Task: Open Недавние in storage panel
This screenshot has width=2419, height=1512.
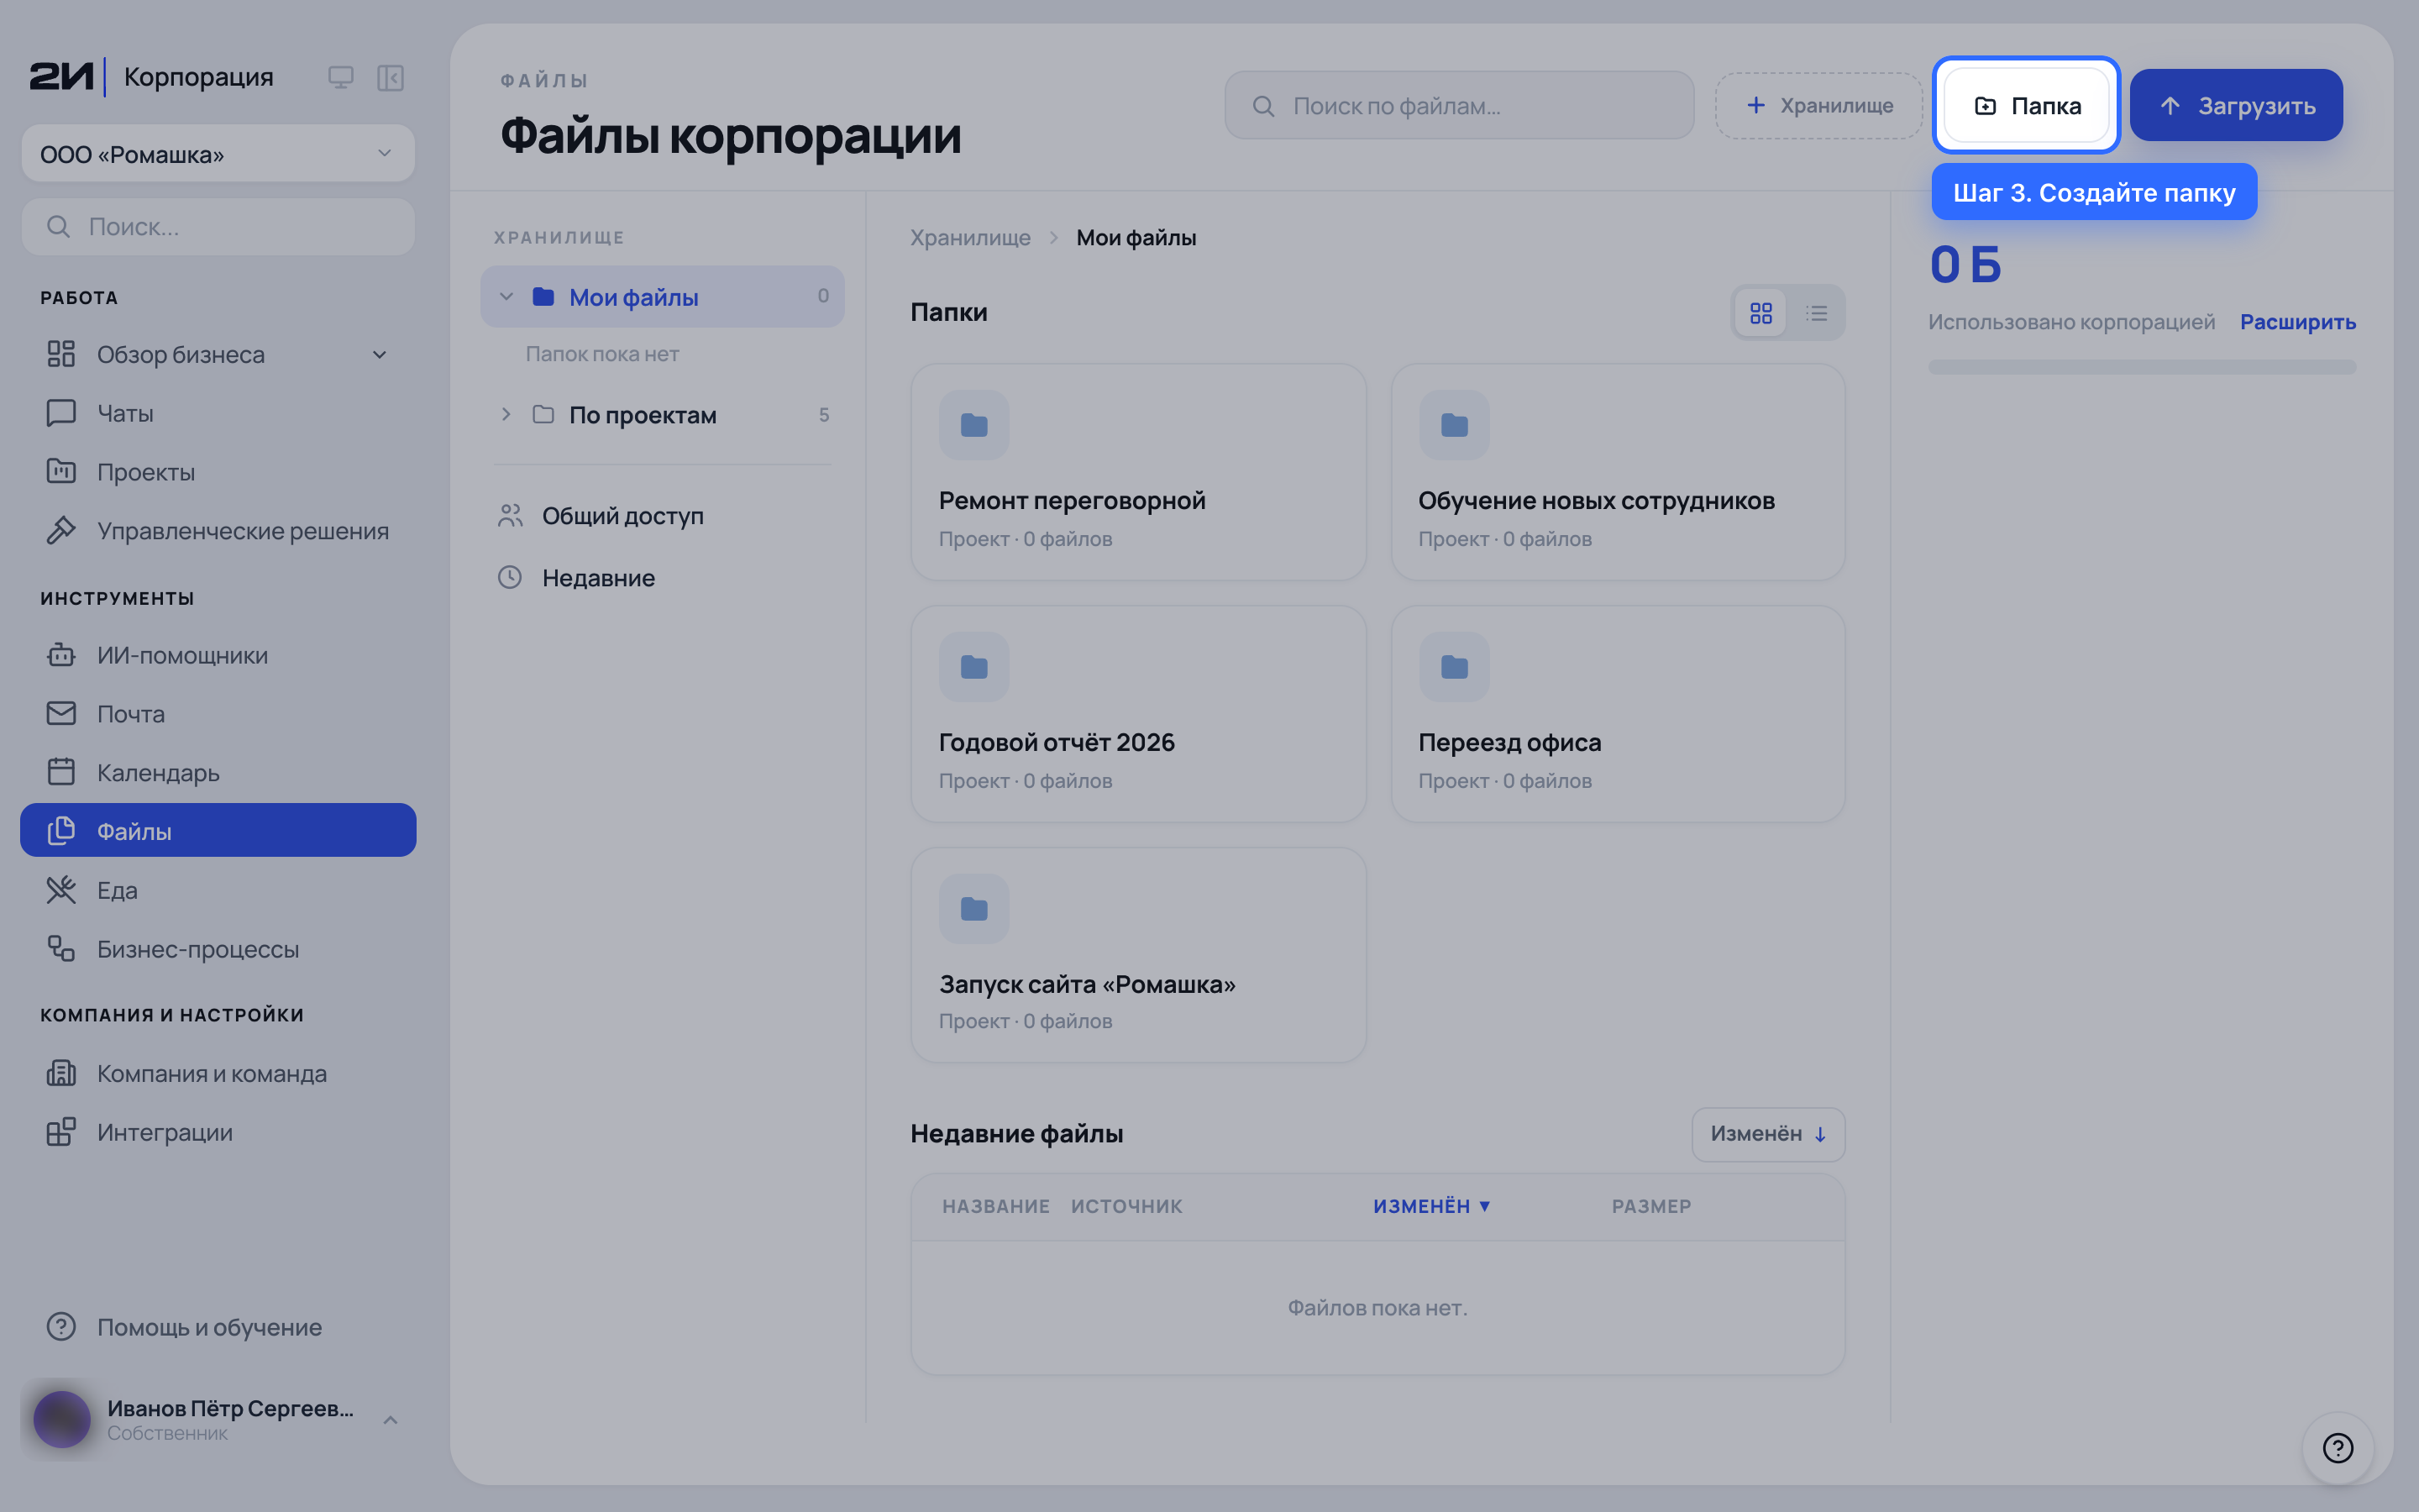Action: 663,578
